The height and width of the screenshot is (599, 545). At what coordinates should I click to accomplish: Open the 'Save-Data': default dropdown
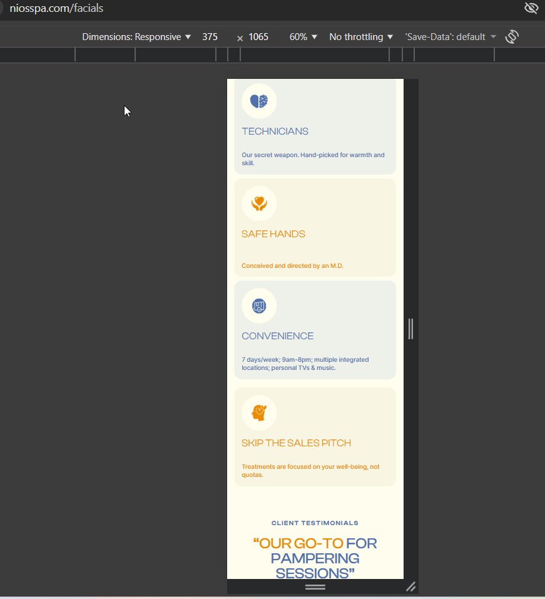(451, 37)
